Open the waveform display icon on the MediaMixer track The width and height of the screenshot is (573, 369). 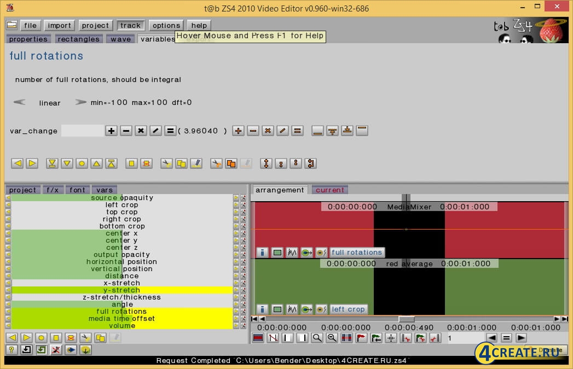[292, 252]
